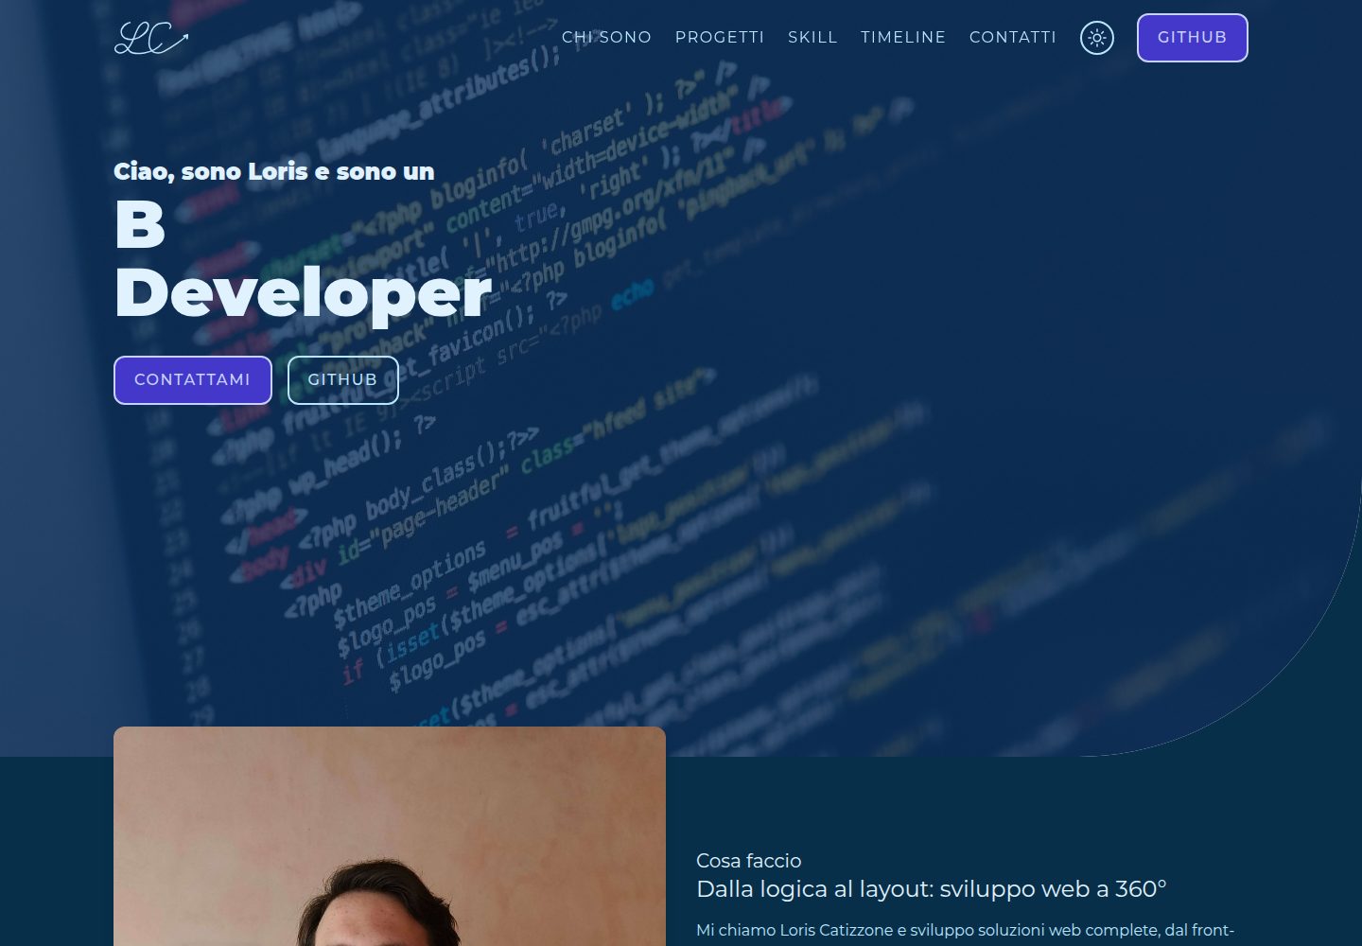Click the GitHub button in the header
The width and height of the screenshot is (1362, 946).
click(1193, 38)
